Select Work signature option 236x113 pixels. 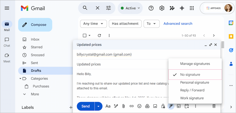pyautogui.click(x=195, y=98)
